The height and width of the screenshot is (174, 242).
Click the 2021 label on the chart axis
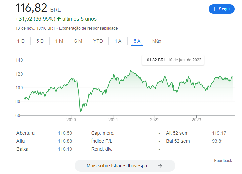[x=113, y=119]
